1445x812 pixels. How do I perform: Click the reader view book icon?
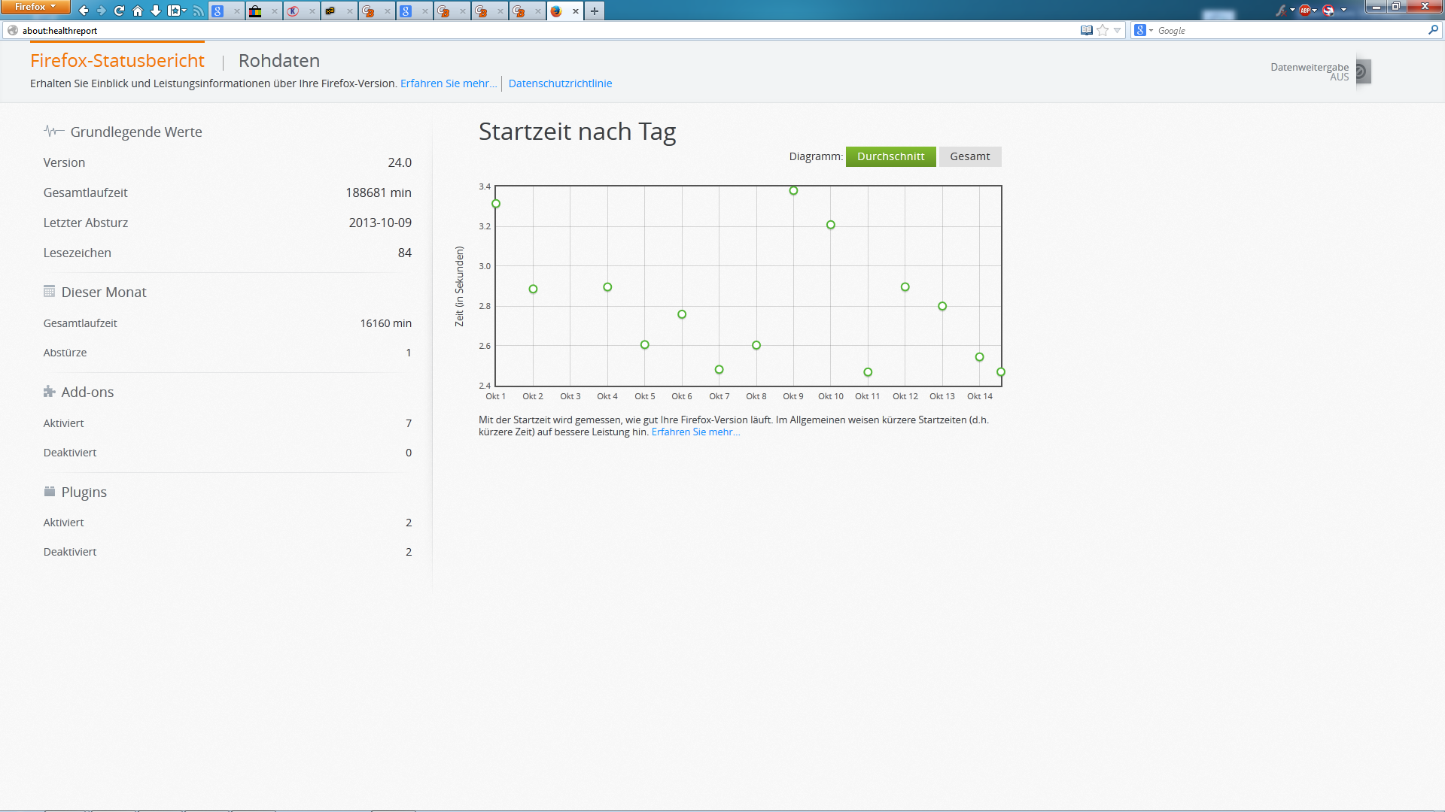click(x=1086, y=30)
